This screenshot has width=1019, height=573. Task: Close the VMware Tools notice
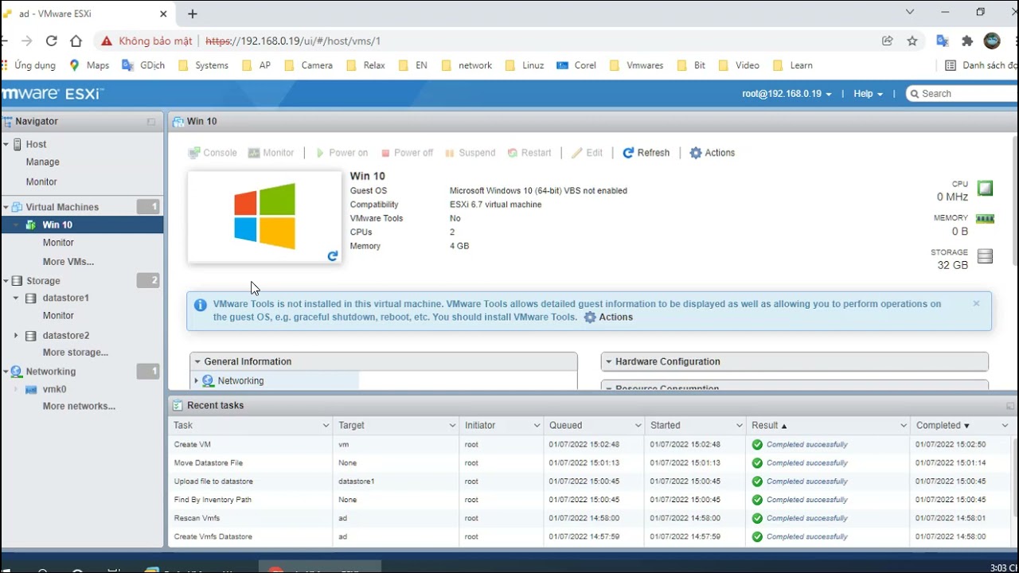pos(976,303)
